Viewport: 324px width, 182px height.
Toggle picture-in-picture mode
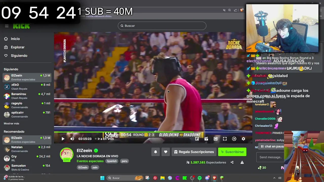[197, 139]
